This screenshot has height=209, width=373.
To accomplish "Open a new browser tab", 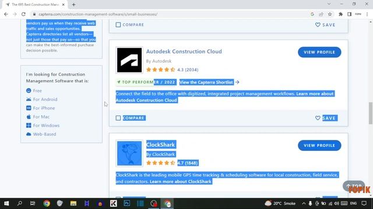I will 74,5.
